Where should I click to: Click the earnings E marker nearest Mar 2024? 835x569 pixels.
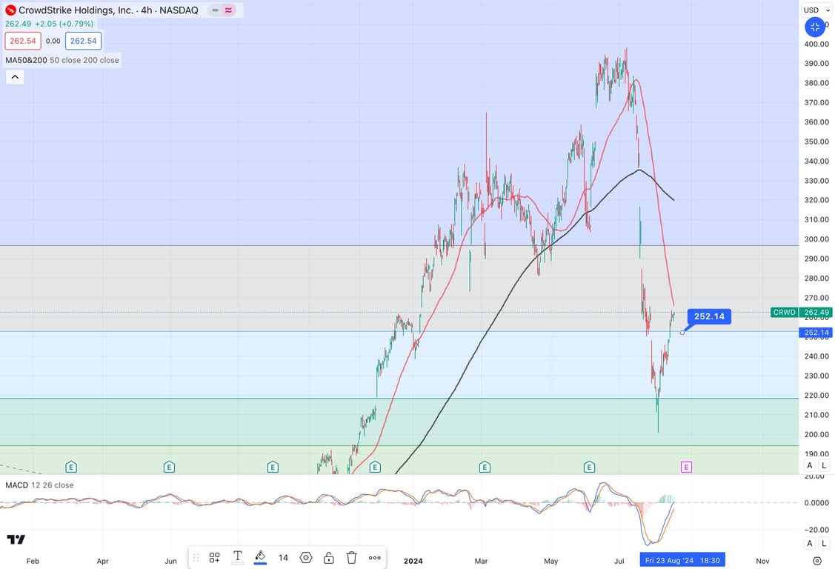click(x=484, y=467)
